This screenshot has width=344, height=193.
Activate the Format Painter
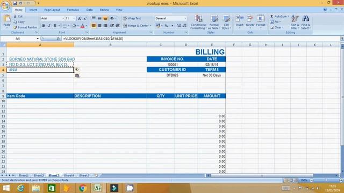click(x=25, y=27)
